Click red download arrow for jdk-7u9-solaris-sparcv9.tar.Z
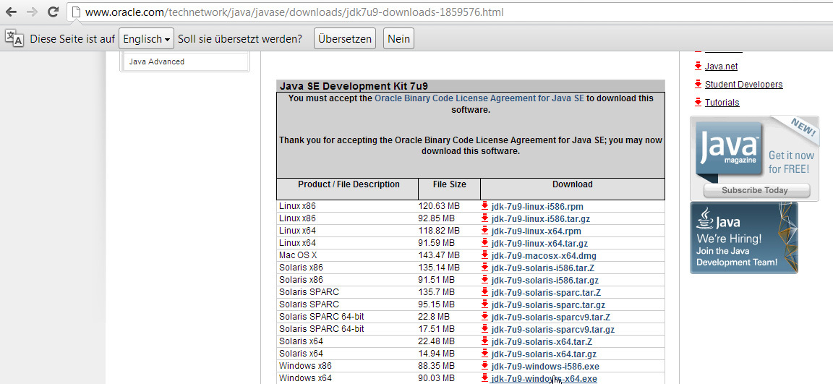Image resolution: width=833 pixels, height=384 pixels. click(484, 317)
